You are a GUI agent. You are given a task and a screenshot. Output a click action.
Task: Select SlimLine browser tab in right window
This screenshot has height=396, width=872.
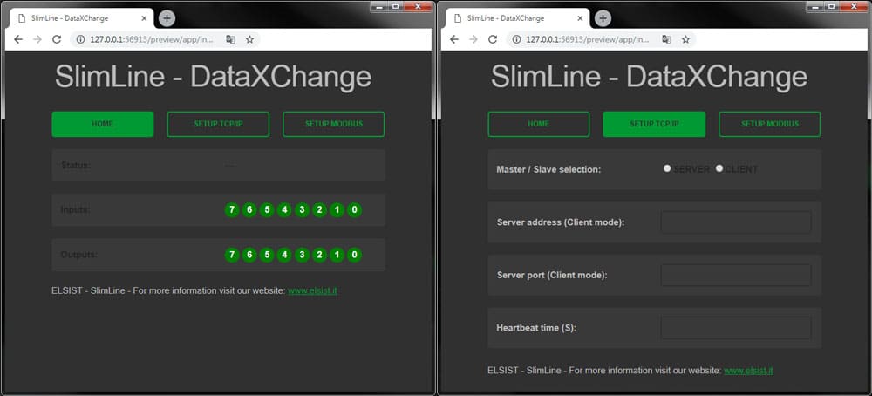tap(518, 18)
